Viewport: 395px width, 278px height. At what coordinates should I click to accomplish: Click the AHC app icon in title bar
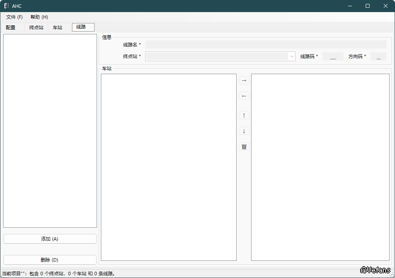pos(7,6)
